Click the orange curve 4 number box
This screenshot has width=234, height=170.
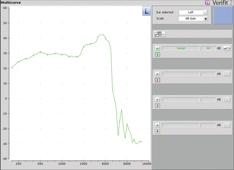point(157,131)
